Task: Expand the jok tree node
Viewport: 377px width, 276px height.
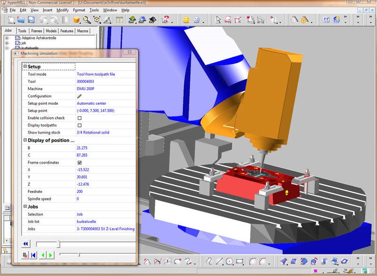Action: tap(7, 43)
